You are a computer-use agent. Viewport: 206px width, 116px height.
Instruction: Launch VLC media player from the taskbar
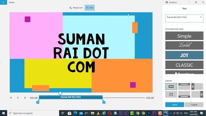pyautogui.click(x=98, y=113)
